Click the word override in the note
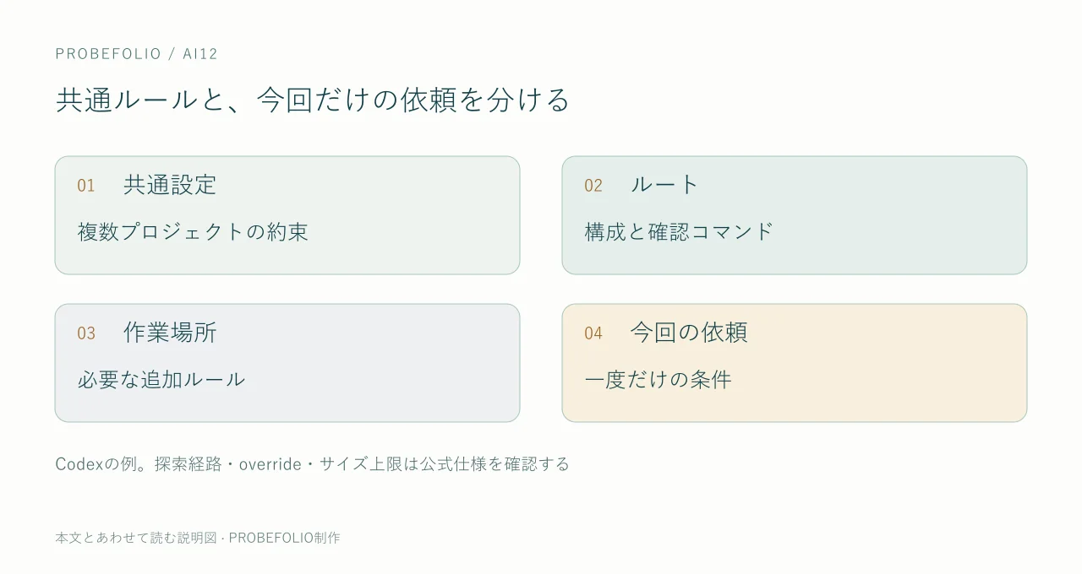The width and height of the screenshot is (1082, 574). click(270, 464)
